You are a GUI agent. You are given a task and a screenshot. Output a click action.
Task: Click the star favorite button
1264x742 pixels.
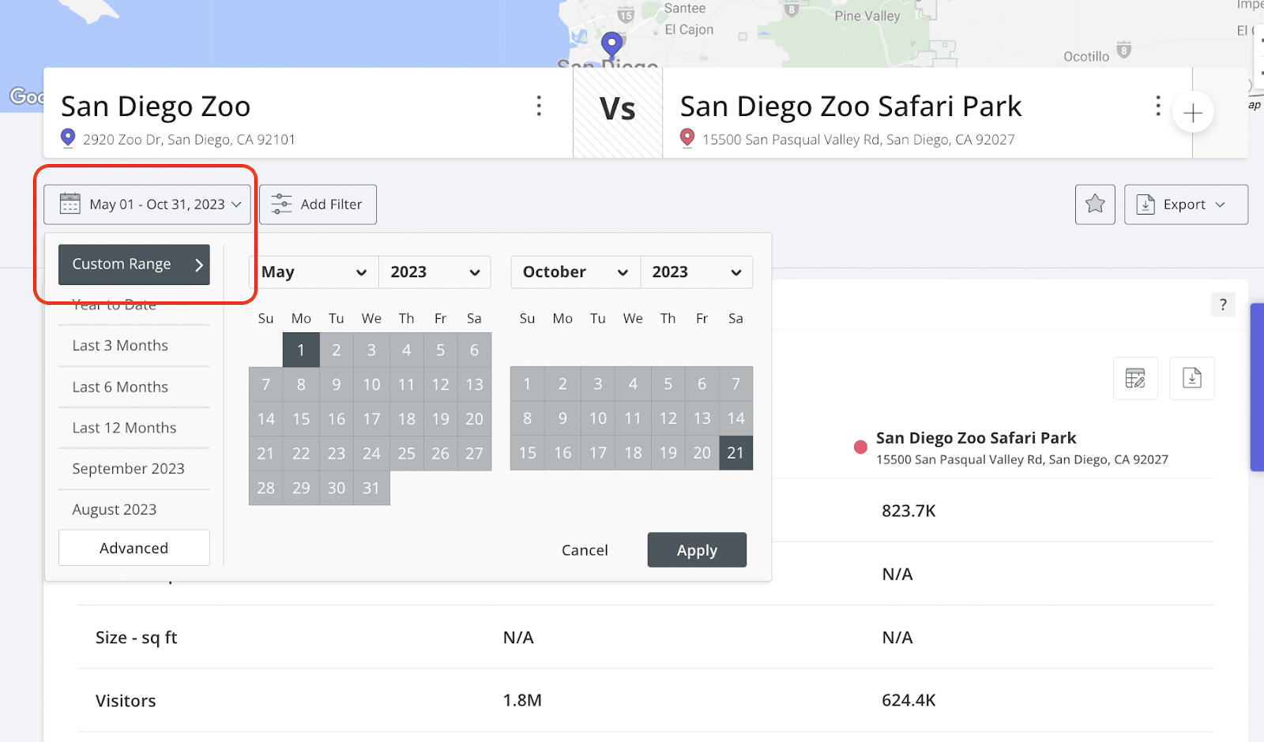click(x=1095, y=204)
